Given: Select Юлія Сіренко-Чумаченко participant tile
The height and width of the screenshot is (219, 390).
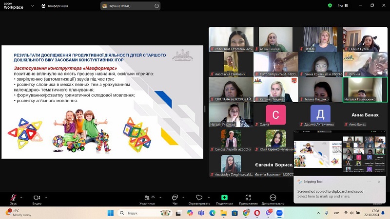Looking at the screenshot, I should pos(276,140).
